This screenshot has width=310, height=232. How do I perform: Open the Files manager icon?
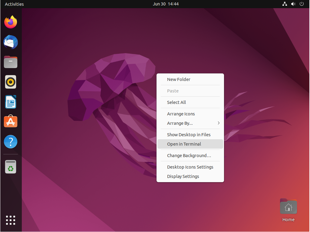pos(11,62)
